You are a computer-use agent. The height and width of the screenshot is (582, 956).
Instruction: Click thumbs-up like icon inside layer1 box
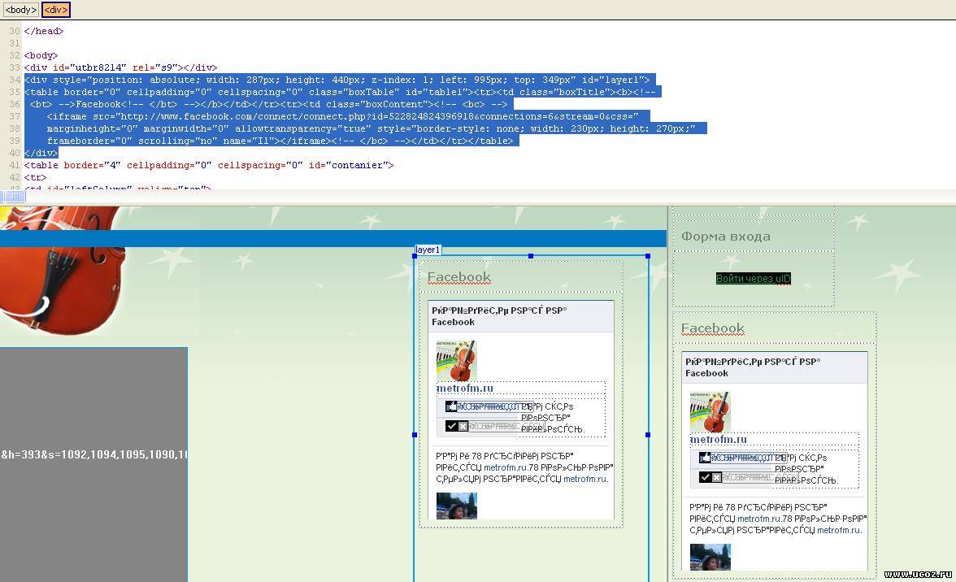pyautogui.click(x=451, y=406)
